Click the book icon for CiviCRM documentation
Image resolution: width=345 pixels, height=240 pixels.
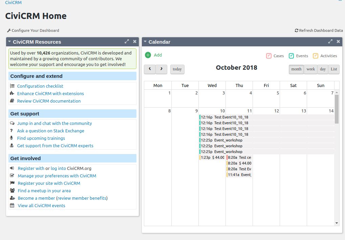(x=12, y=101)
